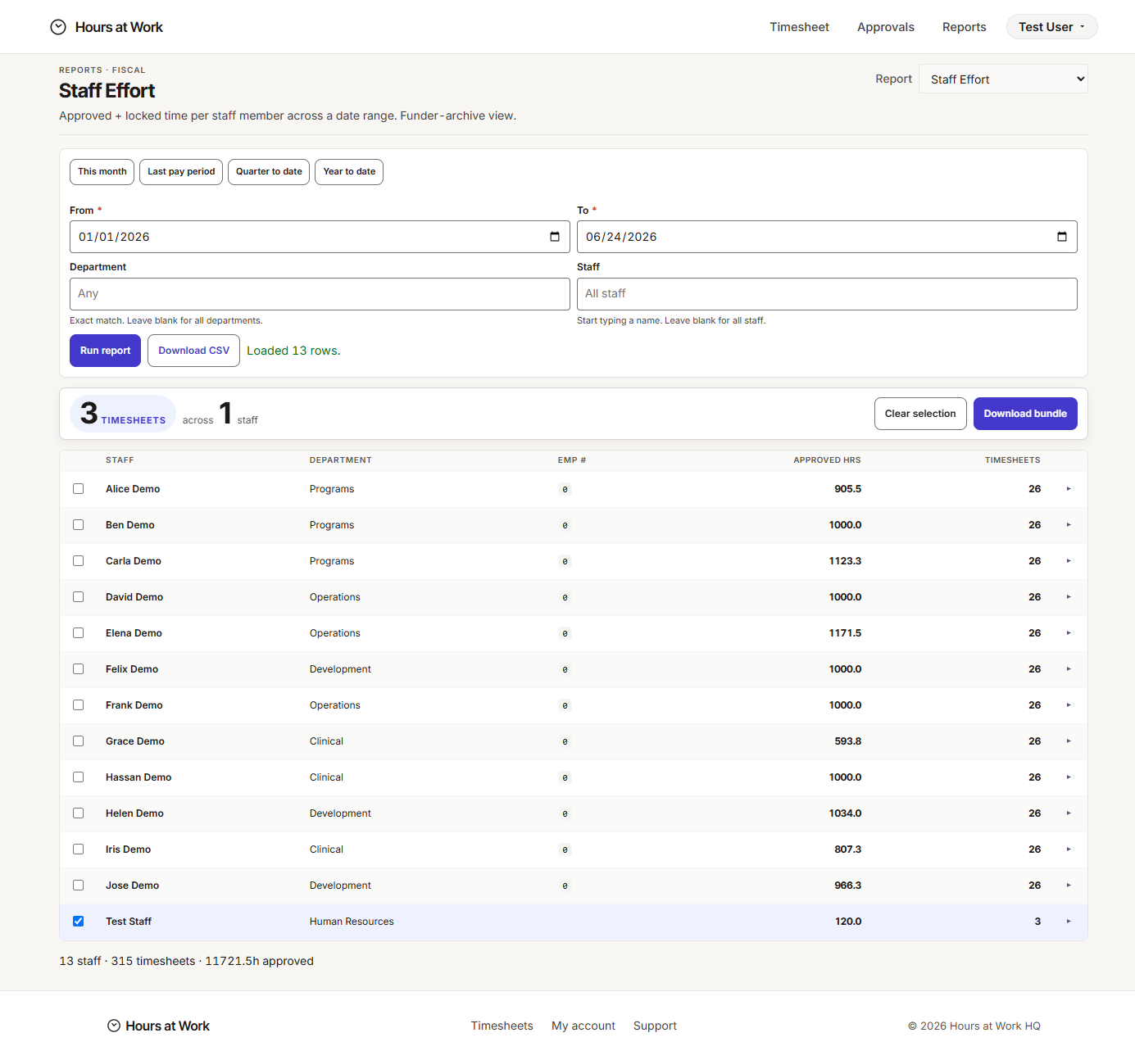Check the David Demo row
This screenshot has height=1060, width=1135.
(79, 597)
